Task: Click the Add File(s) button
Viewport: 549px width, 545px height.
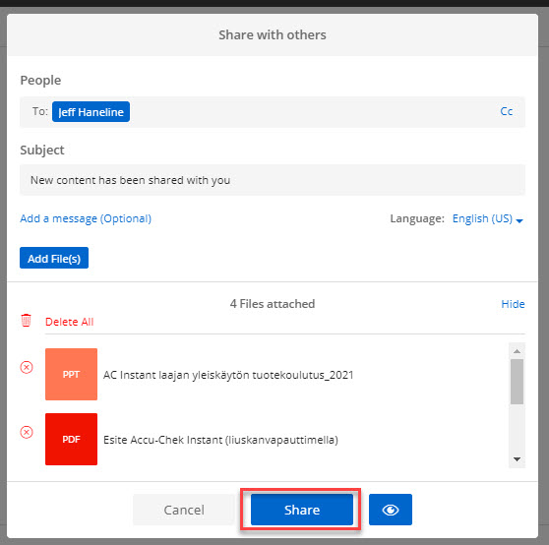Action: [x=54, y=258]
